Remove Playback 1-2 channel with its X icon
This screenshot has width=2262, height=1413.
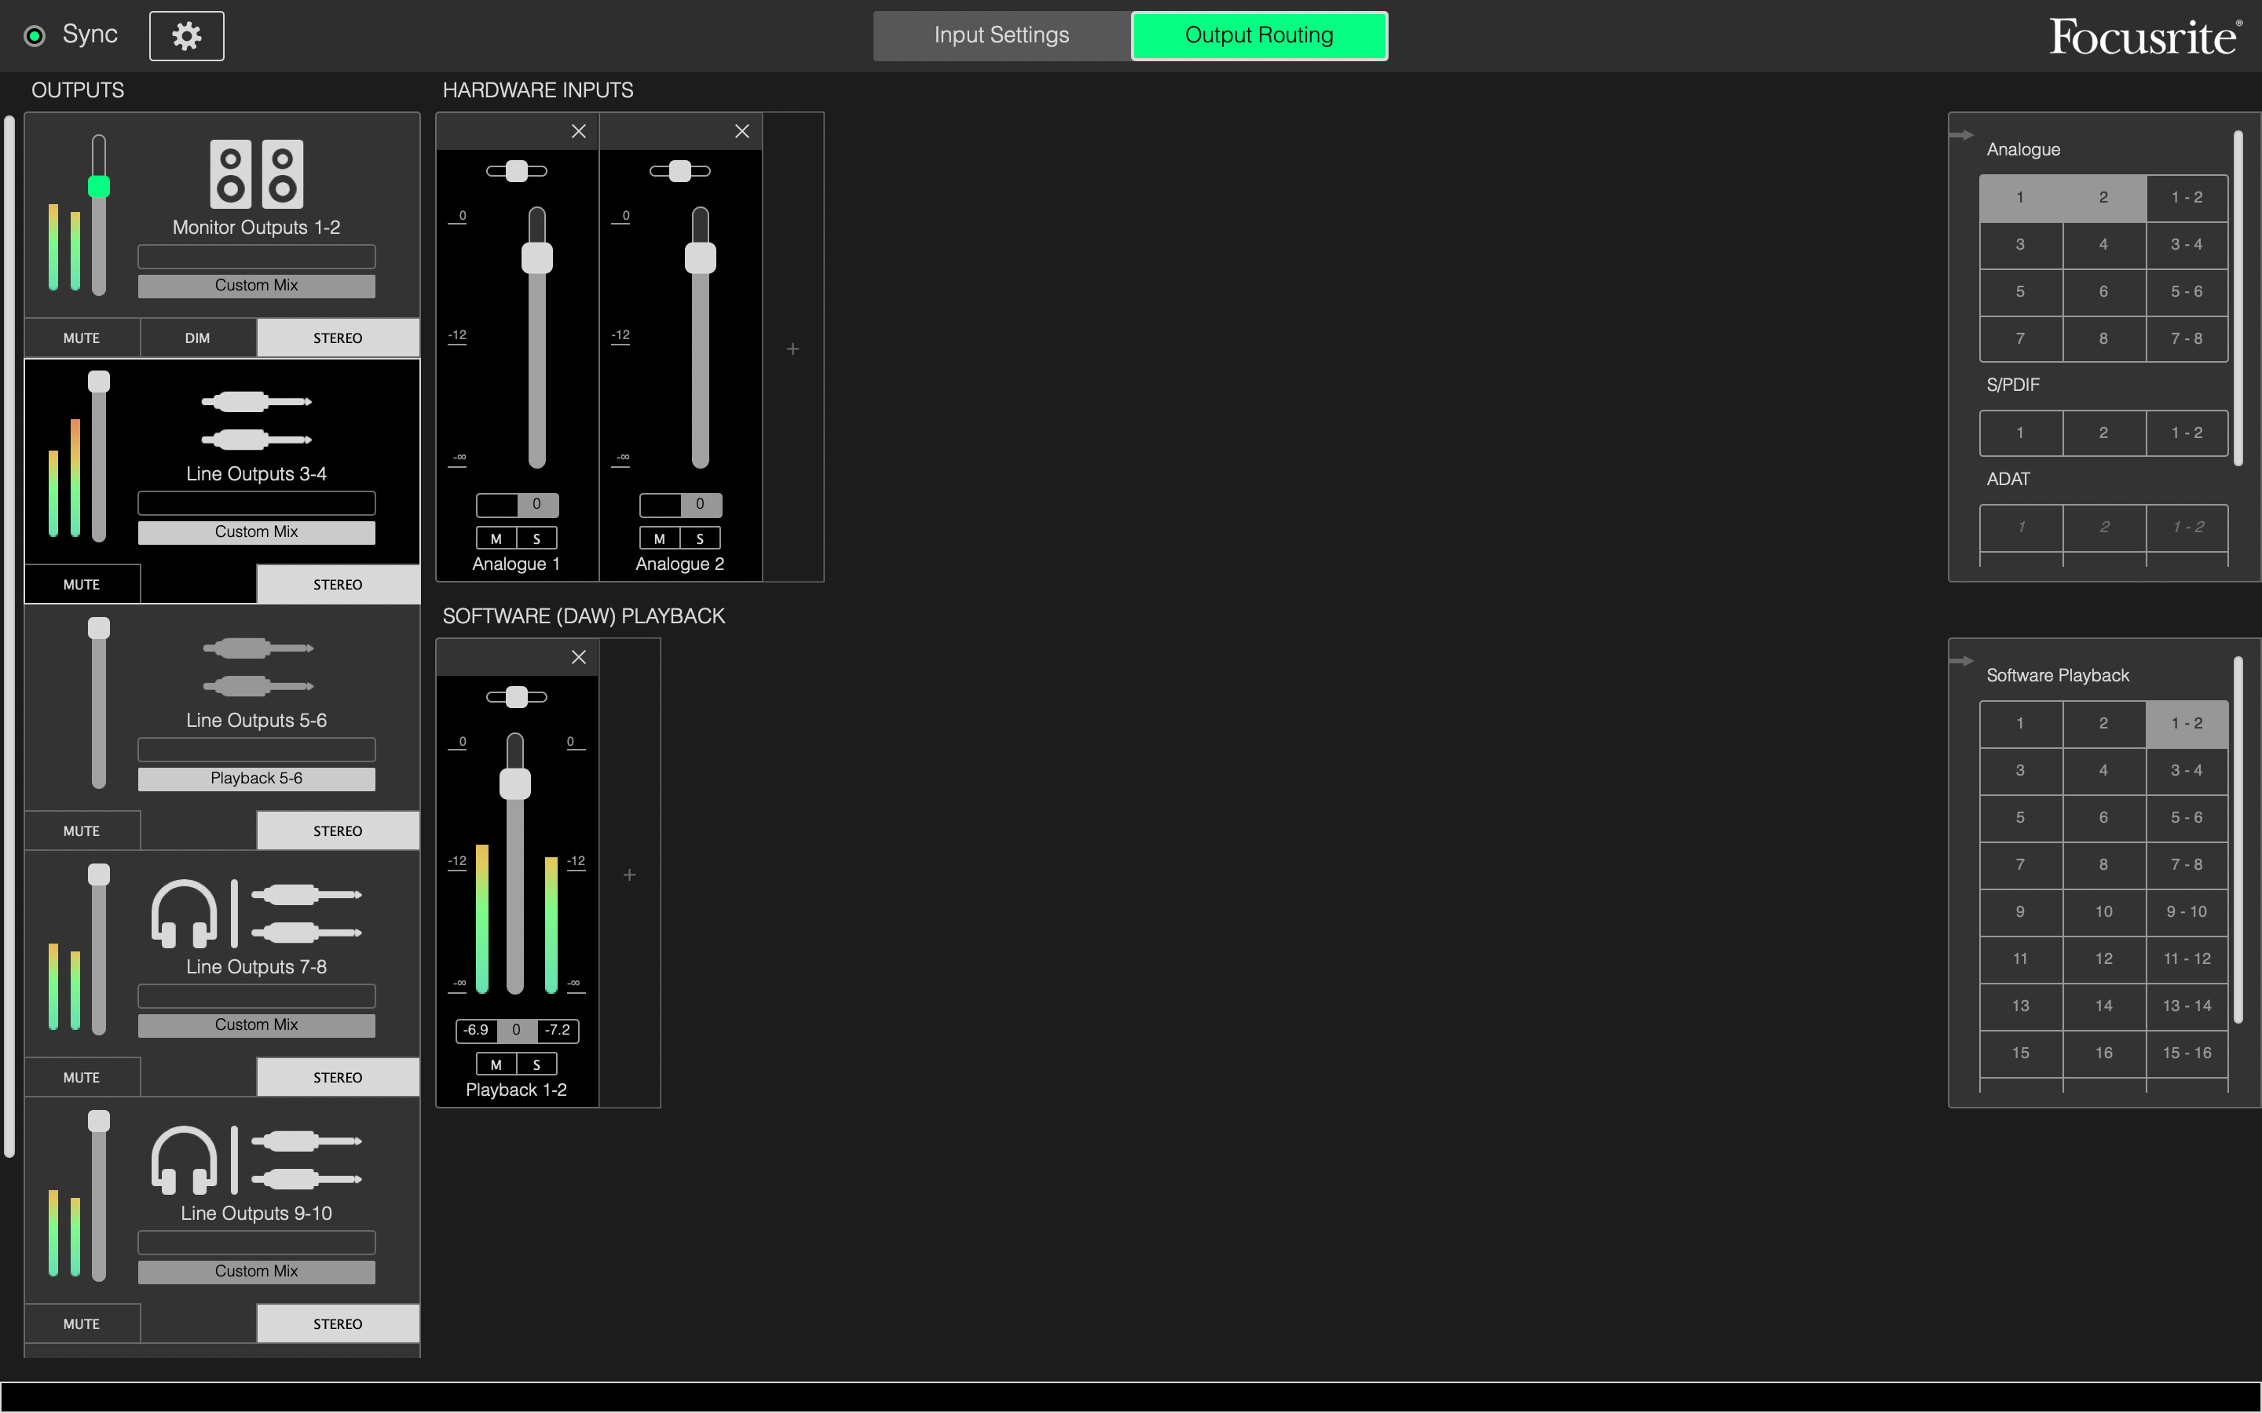(x=579, y=658)
